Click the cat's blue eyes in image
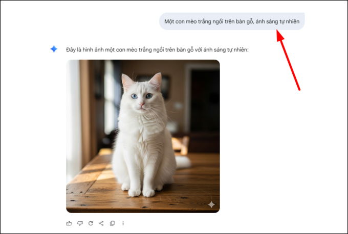Viewport: 348px width, 234px height. [x=142, y=96]
